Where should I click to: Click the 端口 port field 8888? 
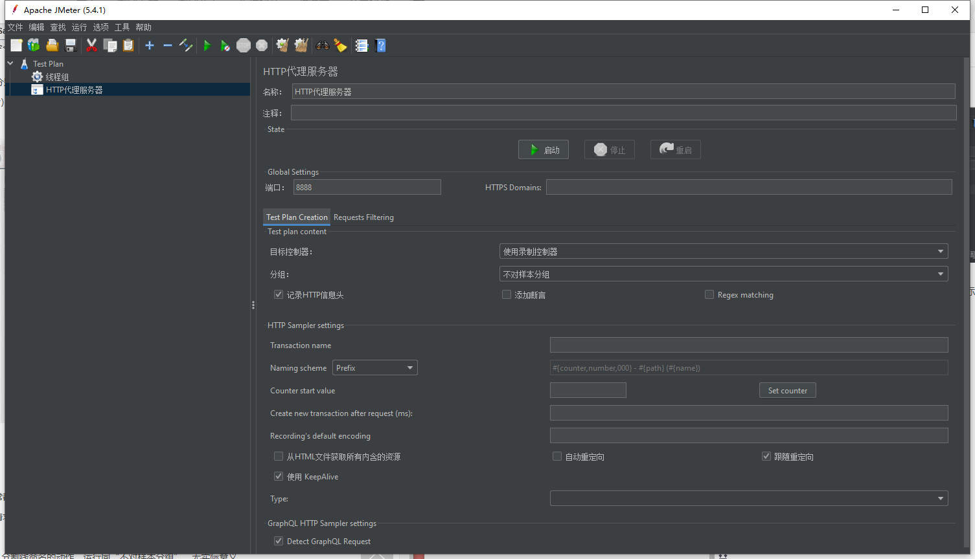(x=367, y=187)
